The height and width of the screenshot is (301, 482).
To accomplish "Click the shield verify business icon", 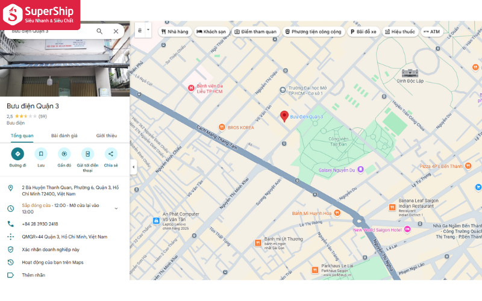I will pos(10,249).
